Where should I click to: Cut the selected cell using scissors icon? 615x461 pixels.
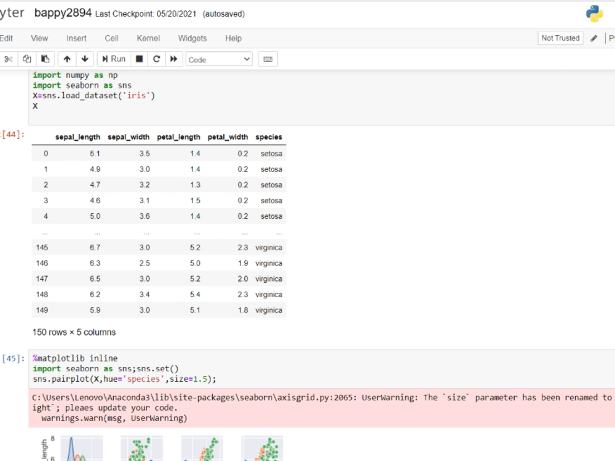pyautogui.click(x=8, y=58)
